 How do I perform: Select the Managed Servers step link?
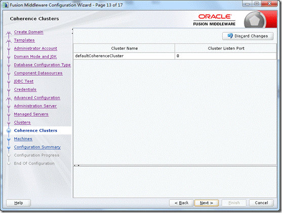point(31,114)
